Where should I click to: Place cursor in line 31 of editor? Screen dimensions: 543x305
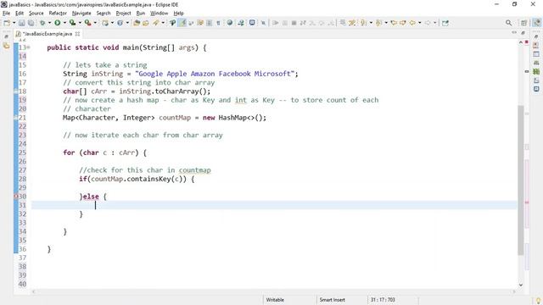pos(274,205)
